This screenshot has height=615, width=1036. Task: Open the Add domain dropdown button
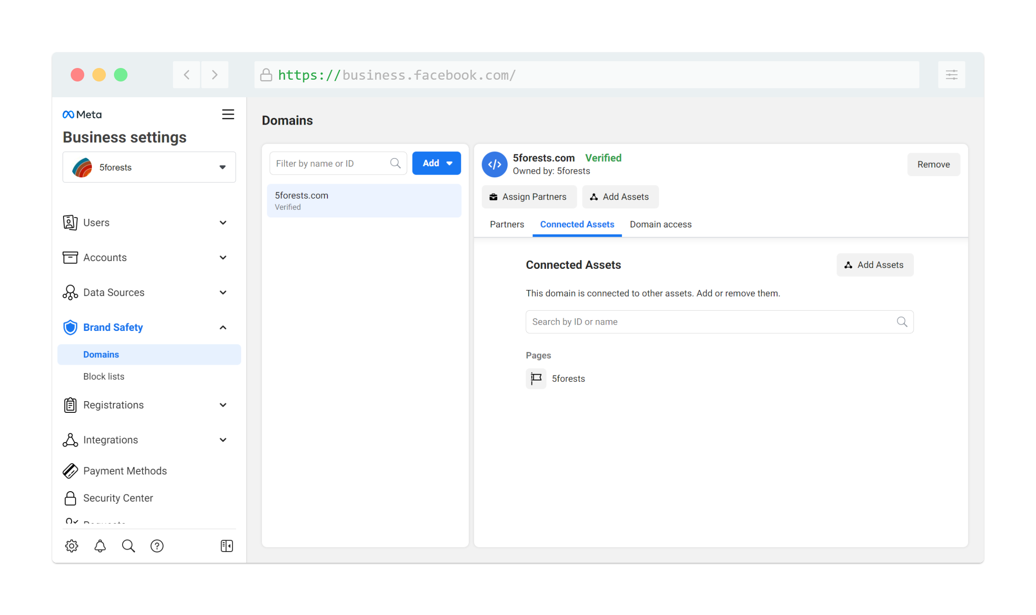click(x=436, y=163)
